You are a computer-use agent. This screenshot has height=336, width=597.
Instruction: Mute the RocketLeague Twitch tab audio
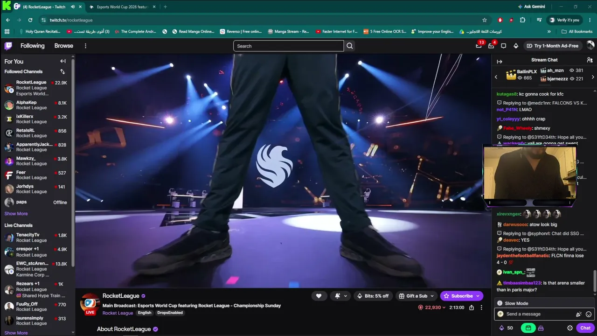click(73, 7)
